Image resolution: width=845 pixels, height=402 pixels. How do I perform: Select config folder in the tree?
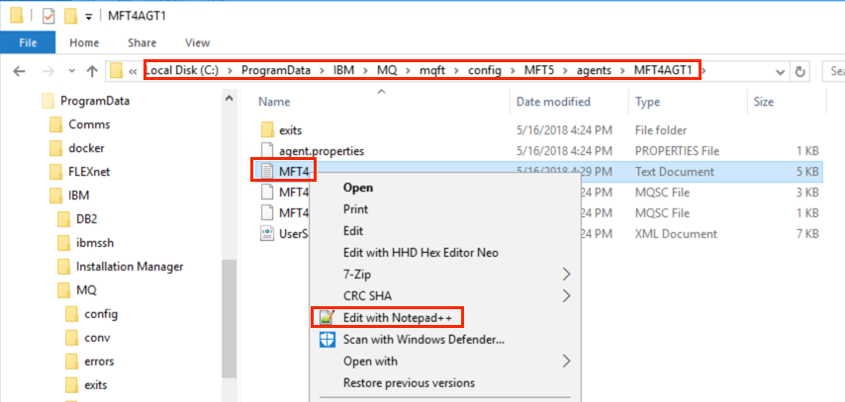[x=101, y=314]
